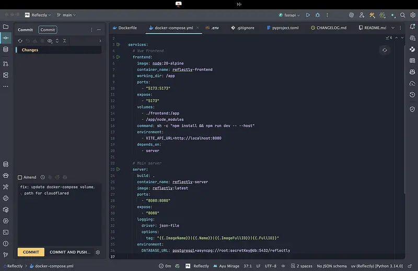Open the main branch dropdown
The image size is (418, 271).
point(67,15)
